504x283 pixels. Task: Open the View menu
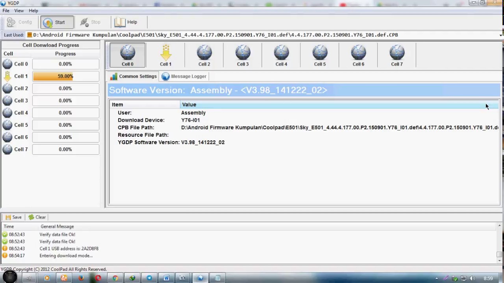(x=19, y=11)
